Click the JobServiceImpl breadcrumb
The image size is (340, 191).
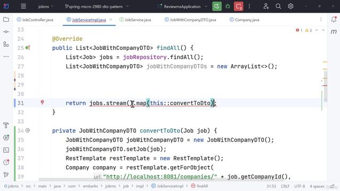click(168, 186)
